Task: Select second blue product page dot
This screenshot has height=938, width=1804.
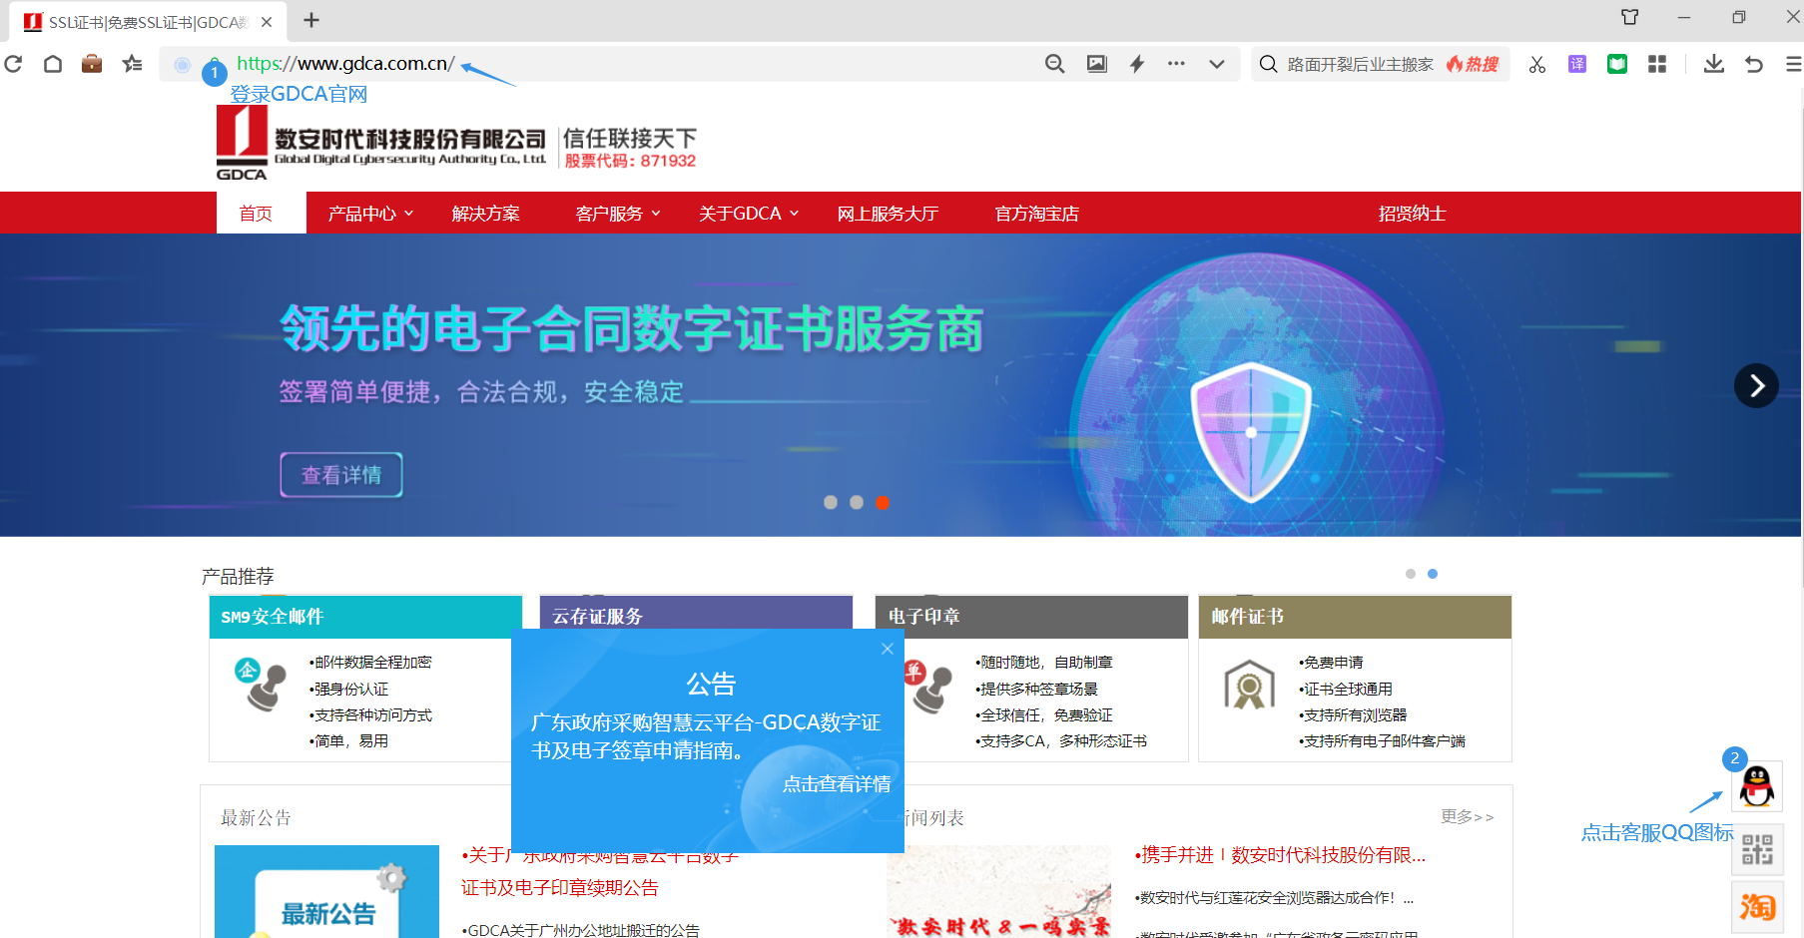Action: pos(1433,574)
